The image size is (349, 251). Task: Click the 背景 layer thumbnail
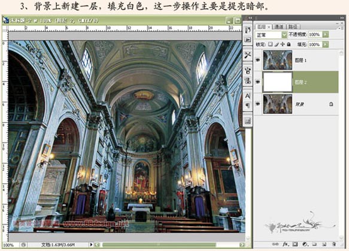click(278, 104)
